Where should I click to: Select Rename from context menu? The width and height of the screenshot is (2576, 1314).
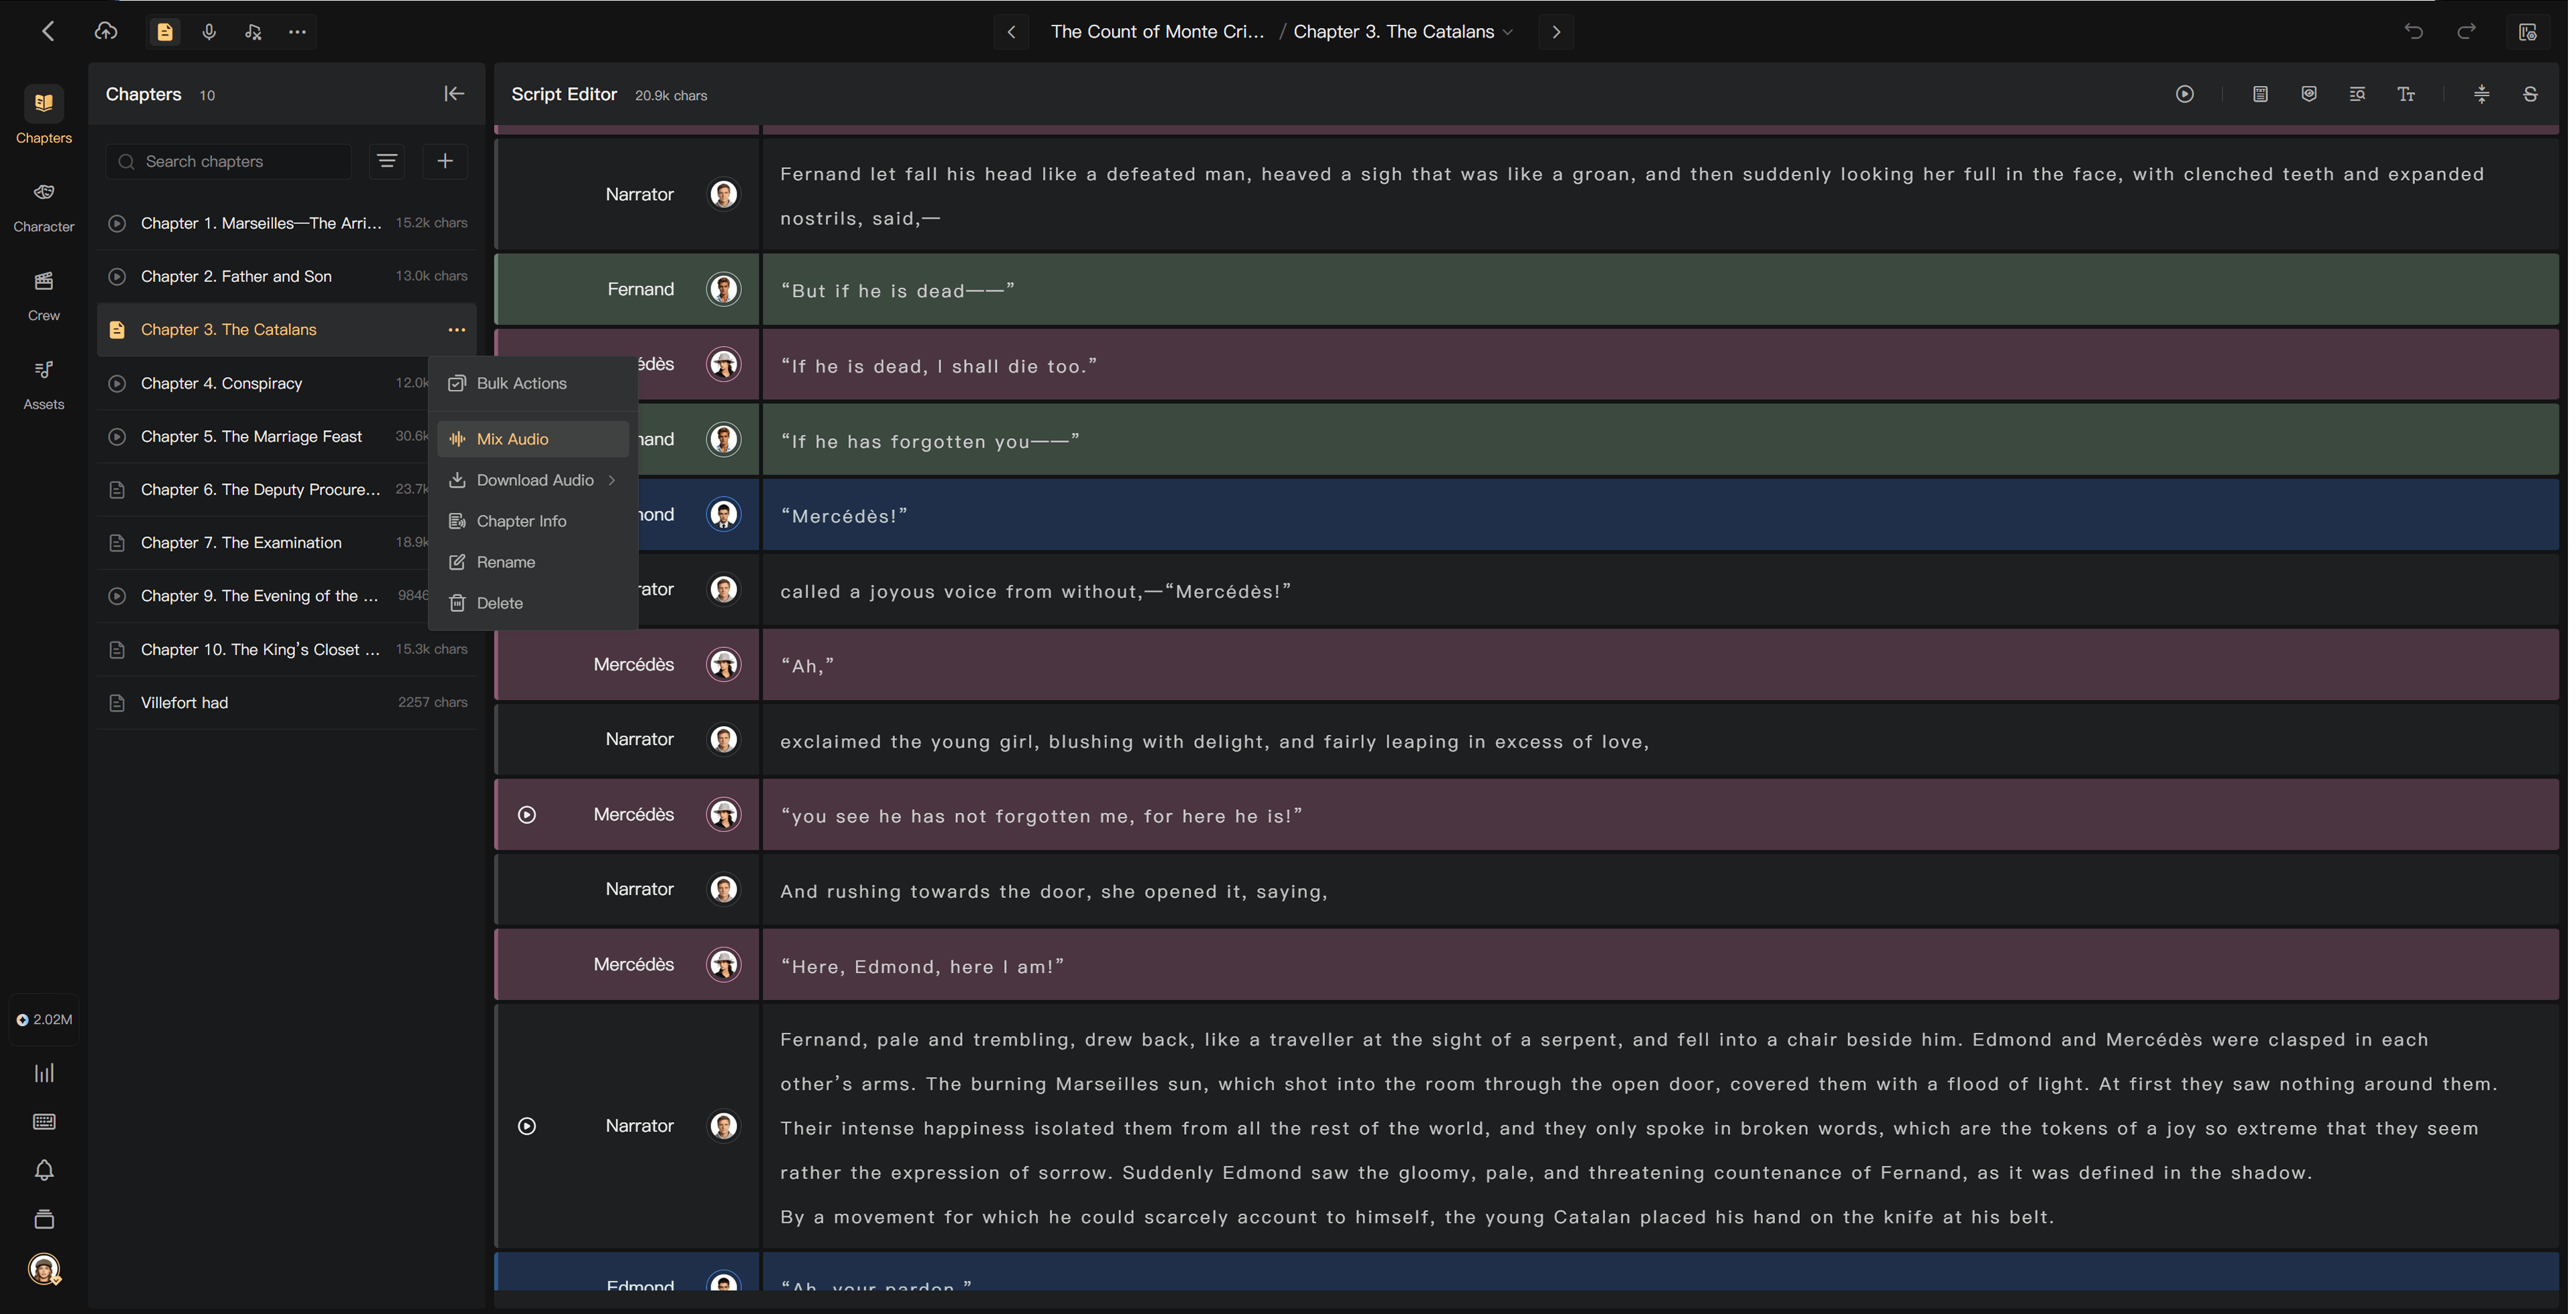click(x=533, y=562)
